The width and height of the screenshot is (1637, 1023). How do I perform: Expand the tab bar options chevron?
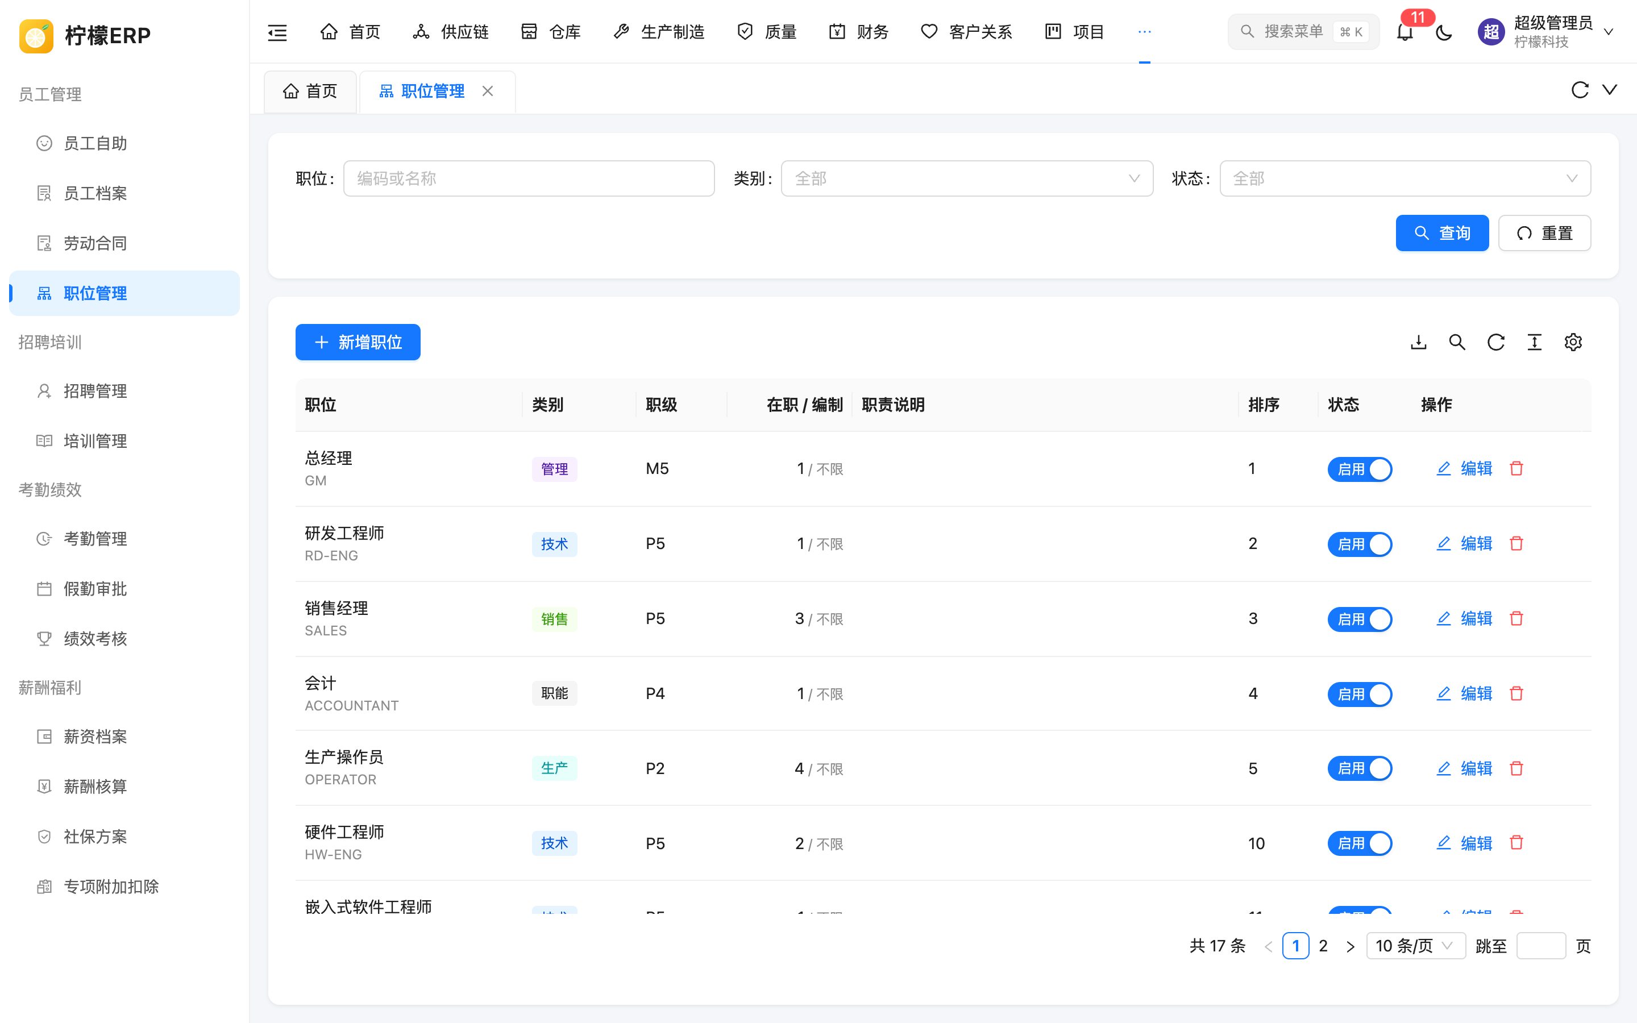point(1610,90)
